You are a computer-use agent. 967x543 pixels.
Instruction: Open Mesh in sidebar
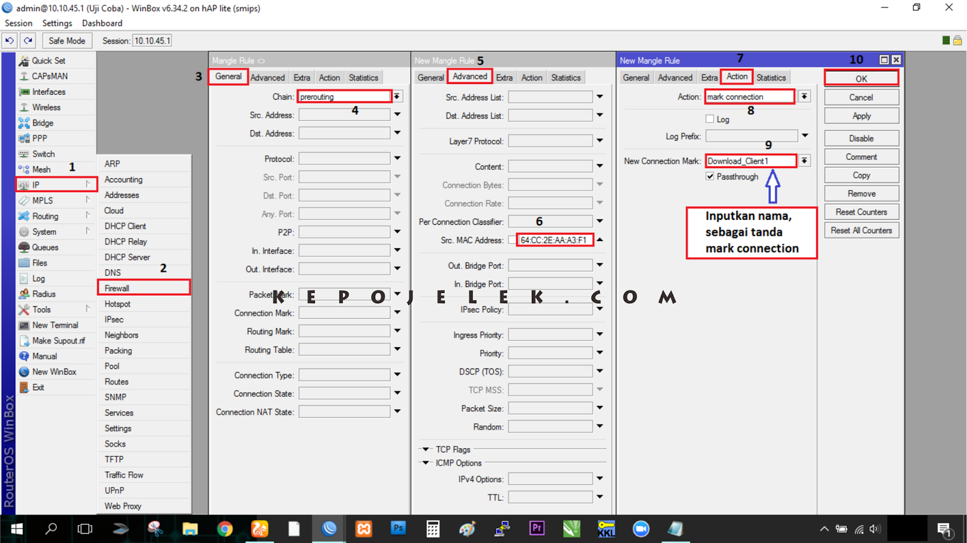pyautogui.click(x=41, y=169)
